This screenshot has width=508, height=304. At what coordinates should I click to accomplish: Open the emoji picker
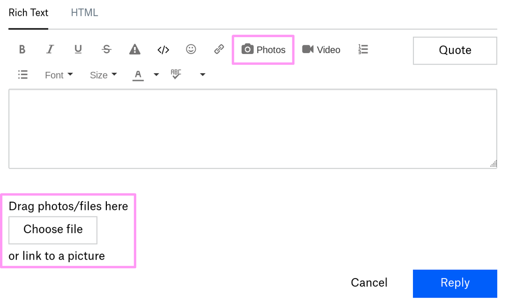point(191,49)
